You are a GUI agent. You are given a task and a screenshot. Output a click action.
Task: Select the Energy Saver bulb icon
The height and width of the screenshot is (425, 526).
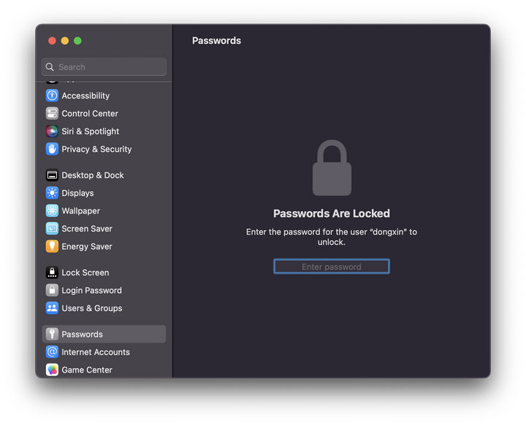pos(52,246)
